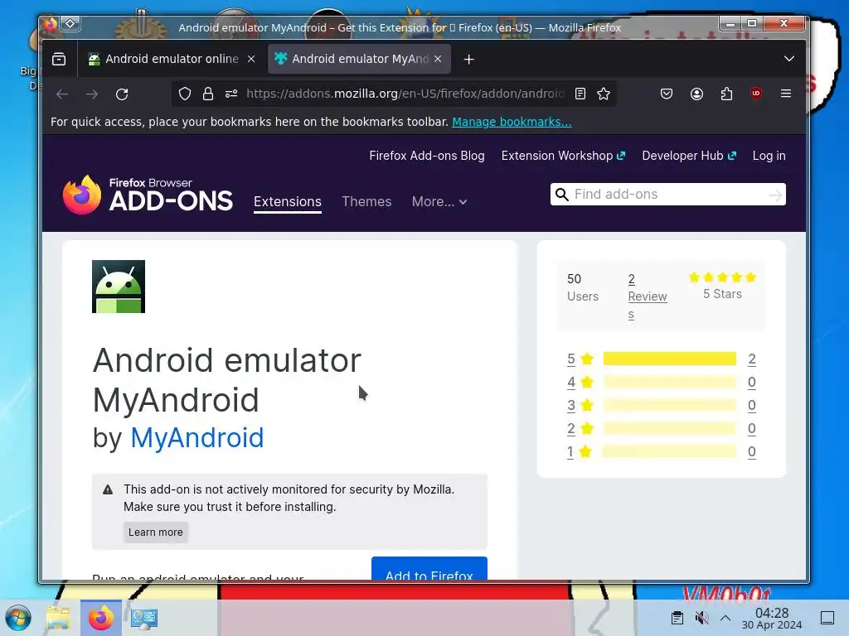Viewport: 849px width, 636px height.
Task: Expand the list all tabs chevron
Action: point(789,59)
